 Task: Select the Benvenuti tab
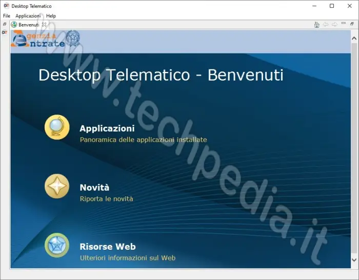29,25
